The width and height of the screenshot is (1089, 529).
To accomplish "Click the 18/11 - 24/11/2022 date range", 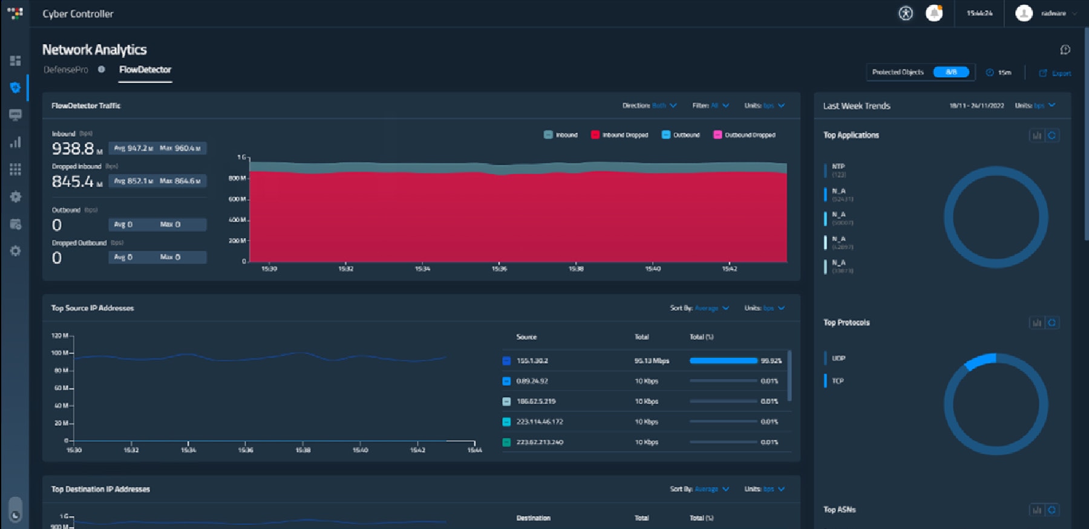I will point(976,106).
